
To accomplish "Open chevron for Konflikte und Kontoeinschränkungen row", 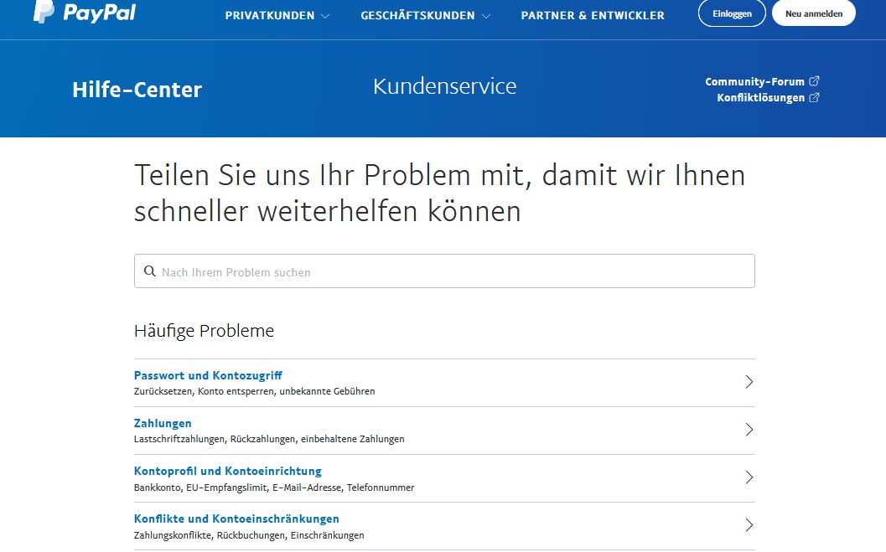I will point(749,525).
